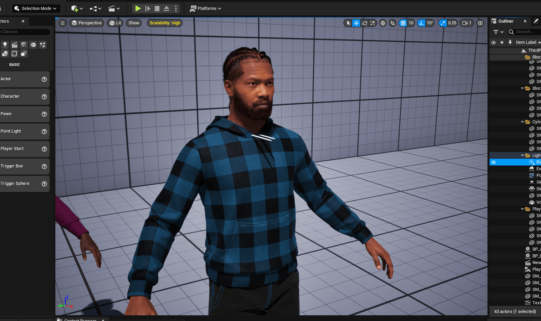Screen dimensions: 541x321
Task: Click the Lights category icon in Place Actors
Action: [5, 45]
